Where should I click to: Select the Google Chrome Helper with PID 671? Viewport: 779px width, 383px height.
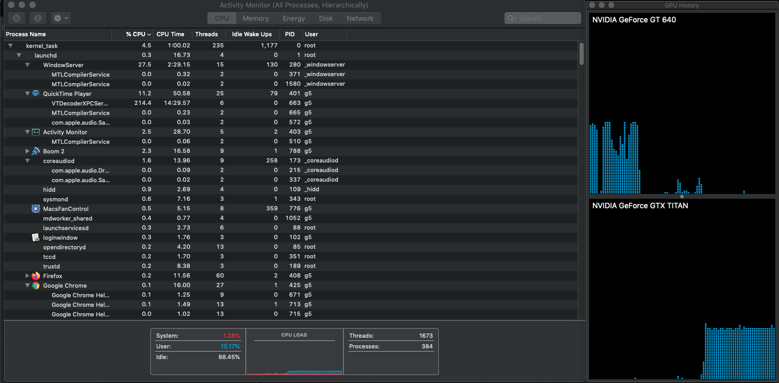291,295
